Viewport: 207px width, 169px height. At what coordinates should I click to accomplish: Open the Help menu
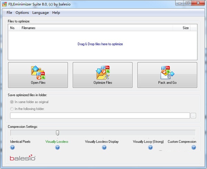click(x=56, y=12)
